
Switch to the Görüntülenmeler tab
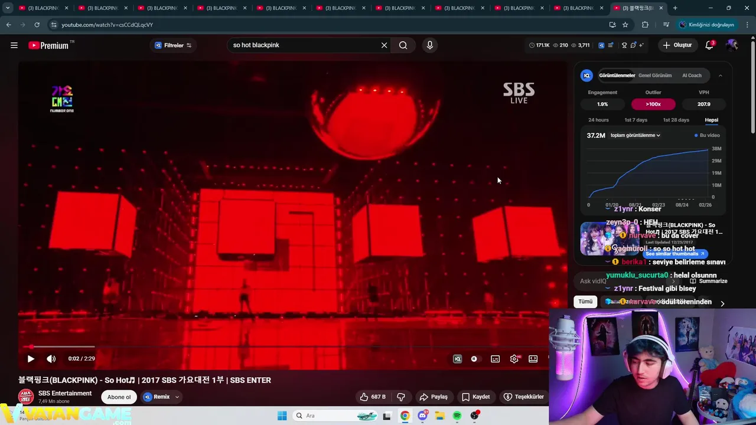tap(617, 76)
